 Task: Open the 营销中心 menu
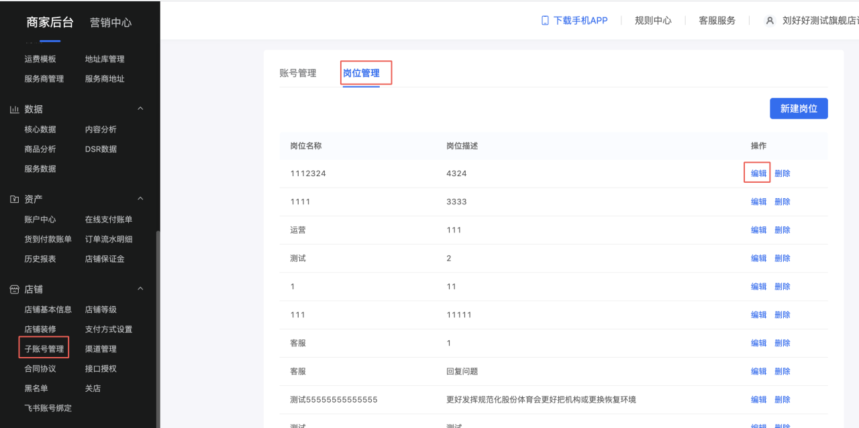(x=111, y=22)
